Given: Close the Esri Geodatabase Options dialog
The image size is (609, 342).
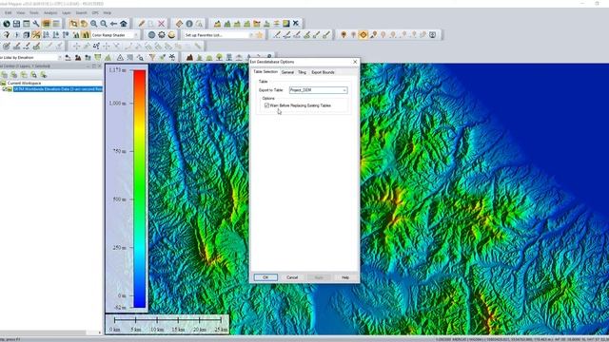Looking at the screenshot, I should [x=355, y=62].
